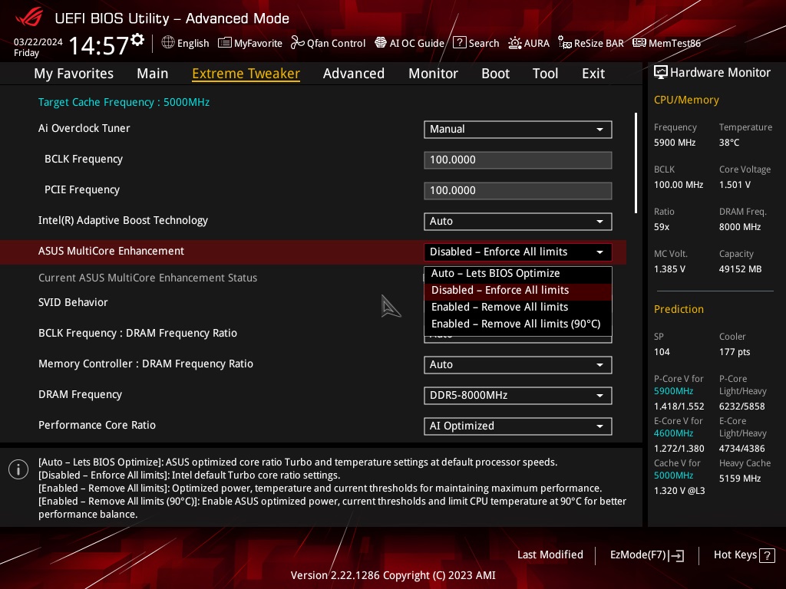The height and width of the screenshot is (589, 786).
Task: Select DRAM Frequency label
Action: (x=80, y=395)
